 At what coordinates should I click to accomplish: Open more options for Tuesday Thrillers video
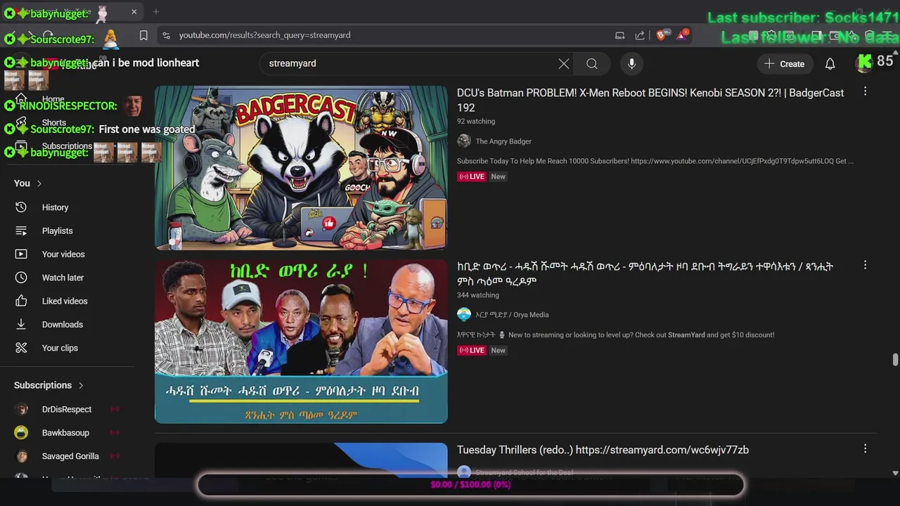[x=865, y=448]
